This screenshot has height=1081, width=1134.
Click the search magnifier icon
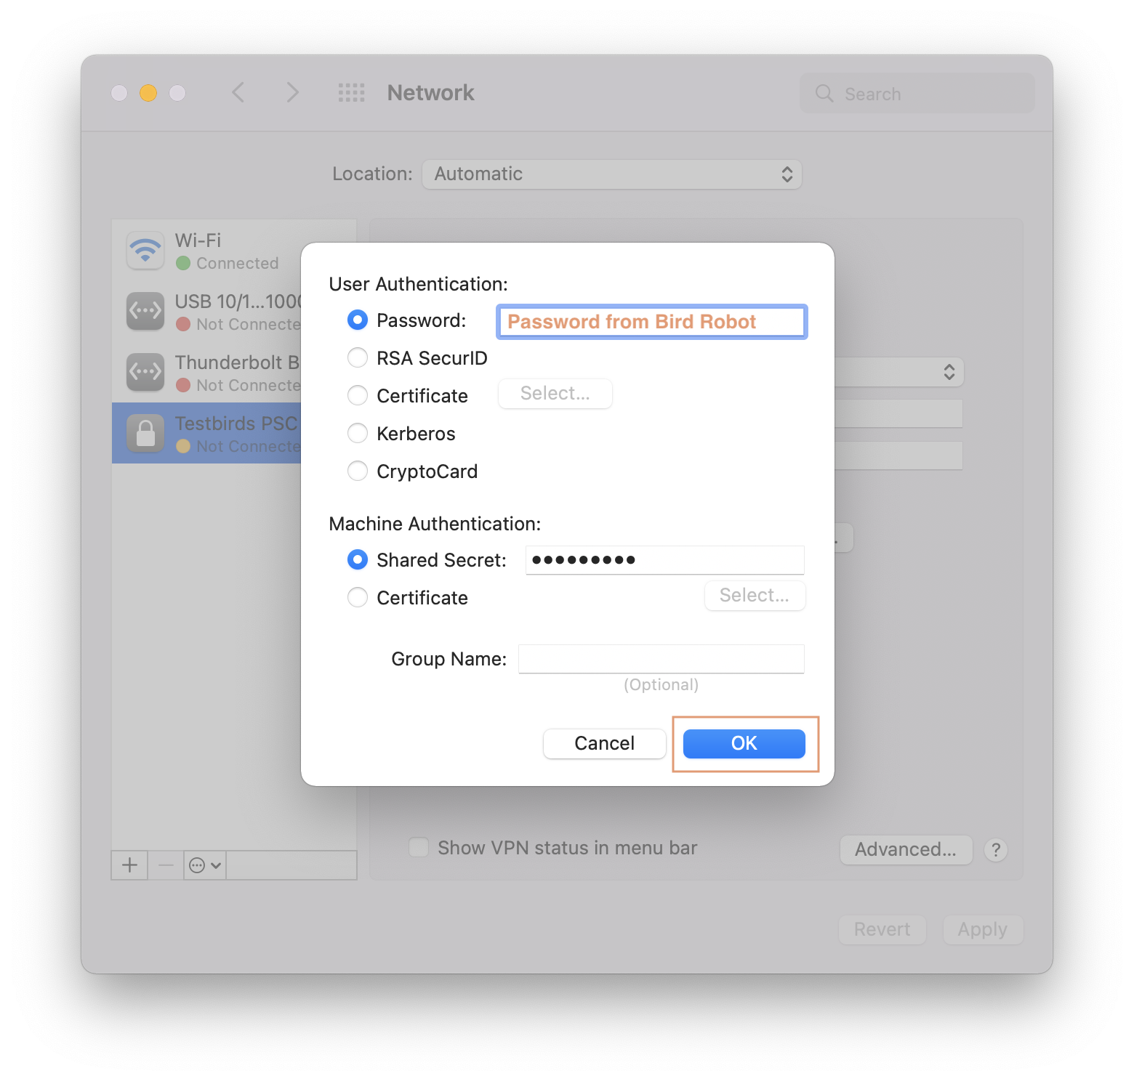824,93
